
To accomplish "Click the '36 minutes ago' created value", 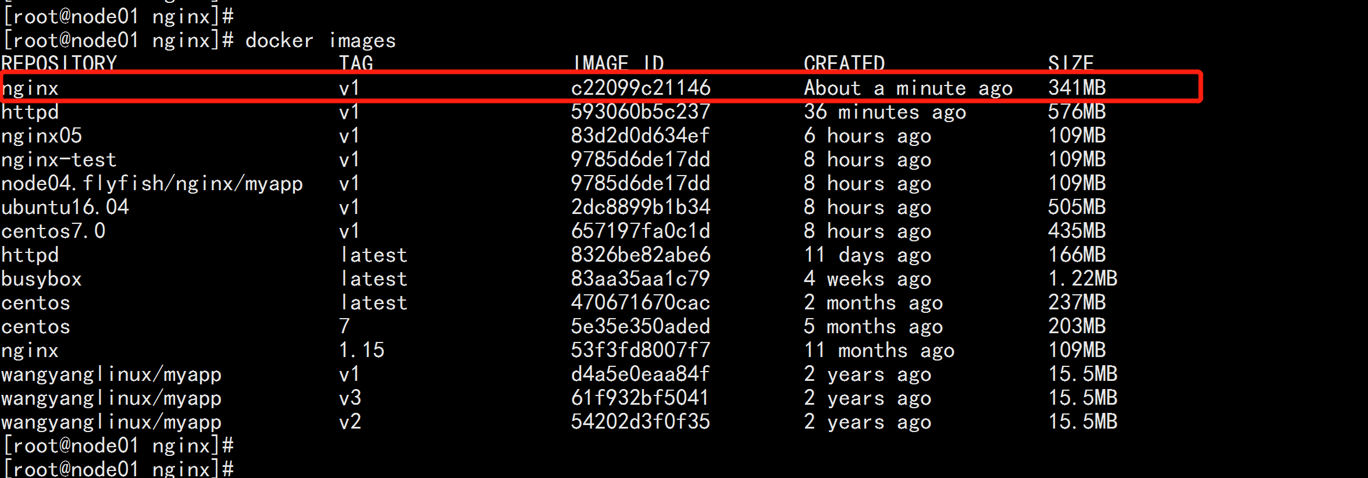I will point(885,112).
